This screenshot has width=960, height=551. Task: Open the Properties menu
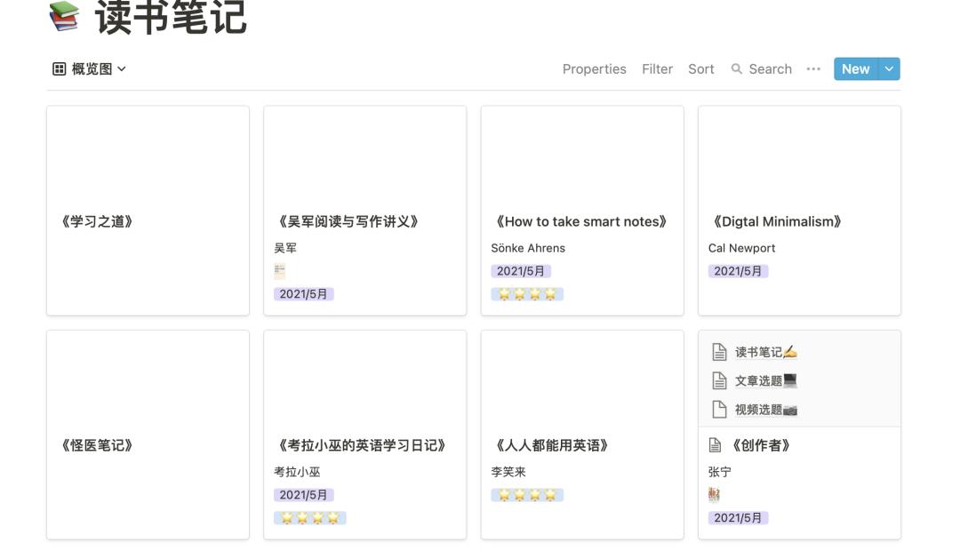594,68
